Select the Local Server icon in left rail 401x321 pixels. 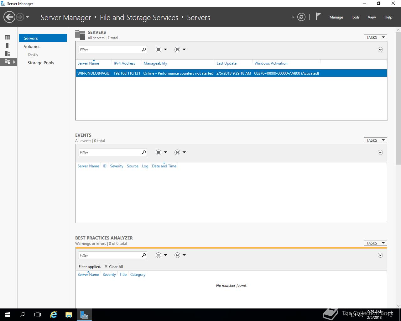[8, 45]
